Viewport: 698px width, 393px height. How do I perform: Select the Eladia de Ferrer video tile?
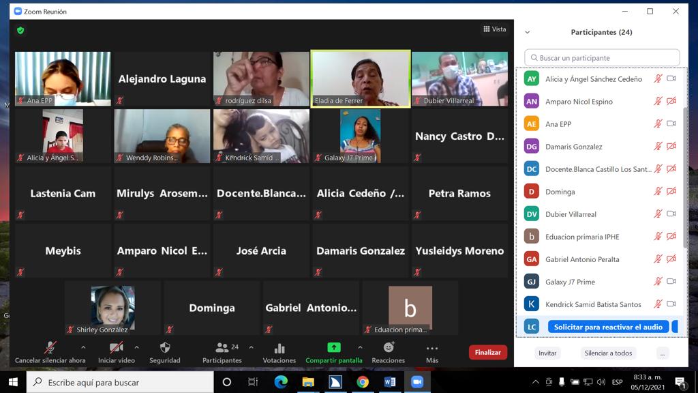pyautogui.click(x=361, y=79)
